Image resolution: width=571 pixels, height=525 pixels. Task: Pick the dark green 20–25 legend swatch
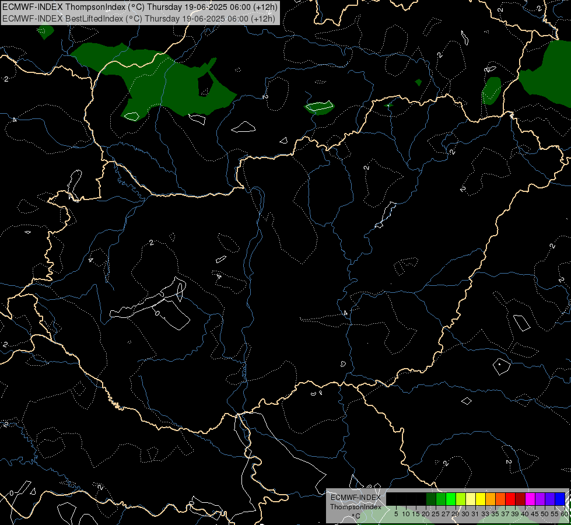click(x=431, y=499)
